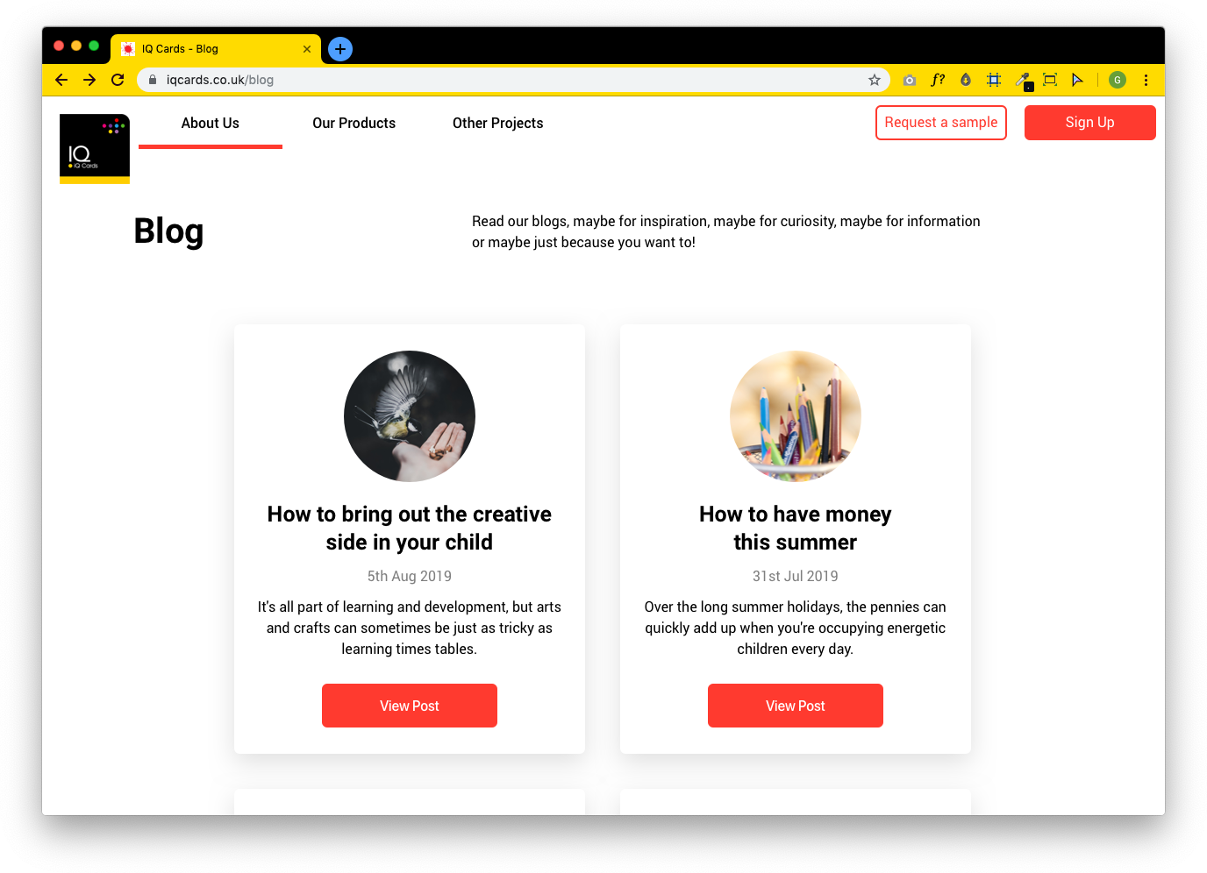Open the blue crop selection extension
The image size is (1207, 873).
(994, 80)
